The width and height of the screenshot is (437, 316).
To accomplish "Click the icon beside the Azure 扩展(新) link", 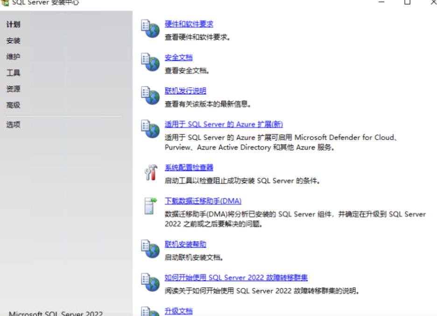I will [150, 129].
